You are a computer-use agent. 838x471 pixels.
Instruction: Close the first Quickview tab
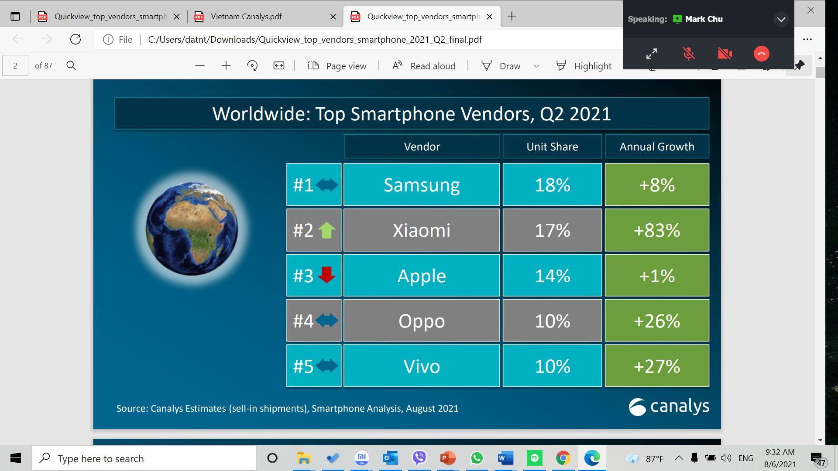(177, 17)
